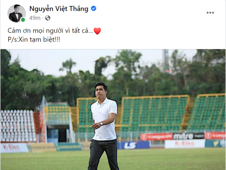Screen dimensions: 226x170
Task: Click the left K-Elec pitchside banner
Action: coord(14,148)
